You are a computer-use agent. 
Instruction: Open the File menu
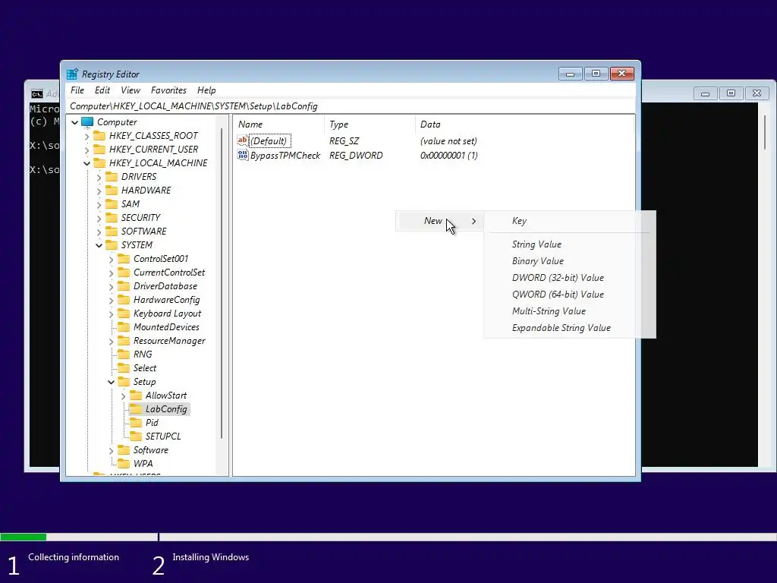click(x=77, y=90)
